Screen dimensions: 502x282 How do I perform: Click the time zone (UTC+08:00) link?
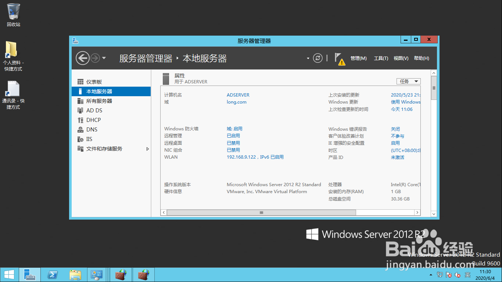point(405,151)
